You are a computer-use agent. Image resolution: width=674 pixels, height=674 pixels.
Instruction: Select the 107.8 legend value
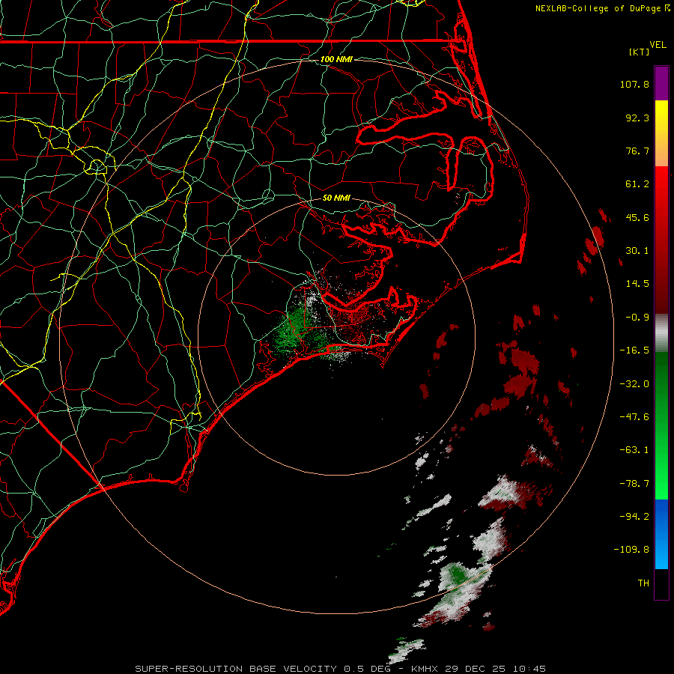[x=634, y=84]
